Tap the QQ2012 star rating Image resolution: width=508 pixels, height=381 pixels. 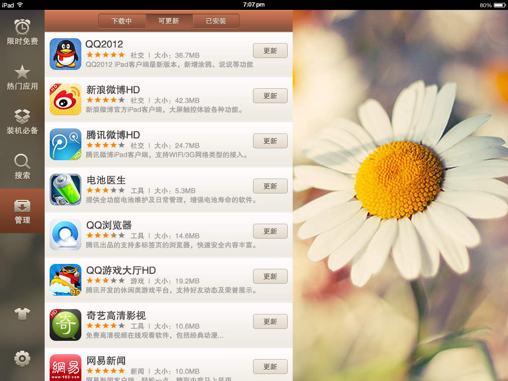pyautogui.click(x=106, y=55)
